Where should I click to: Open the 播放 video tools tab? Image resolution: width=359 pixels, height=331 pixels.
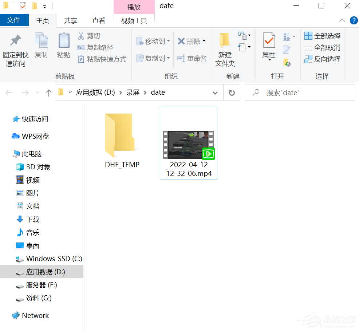(134, 6)
